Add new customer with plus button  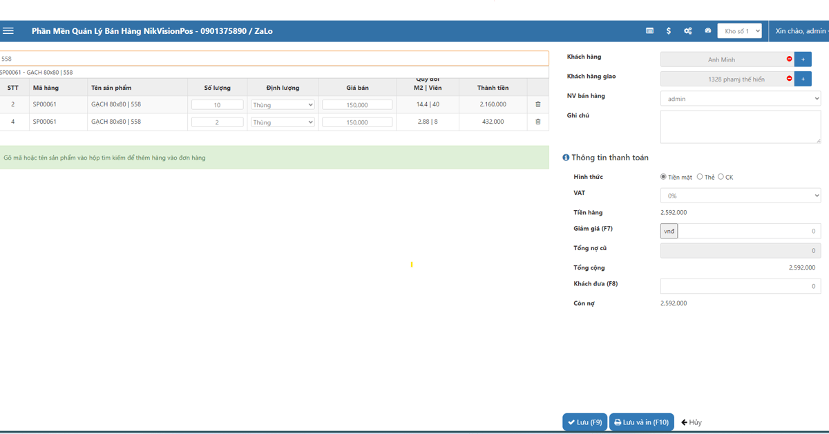[803, 59]
